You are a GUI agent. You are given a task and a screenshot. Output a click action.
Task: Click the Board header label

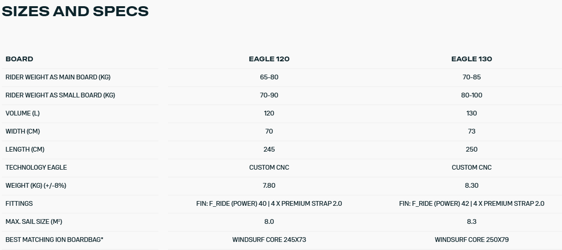pos(20,59)
